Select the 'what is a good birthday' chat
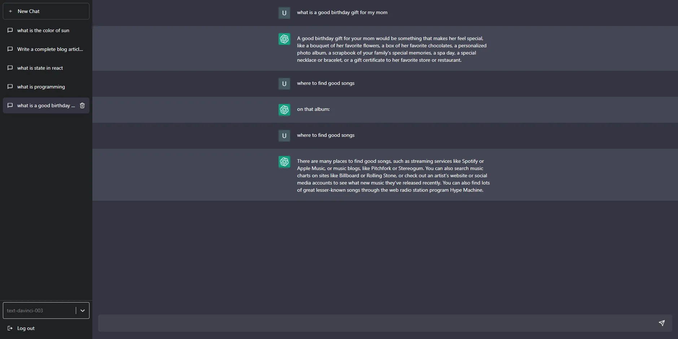Image resolution: width=678 pixels, height=339 pixels. coord(45,105)
